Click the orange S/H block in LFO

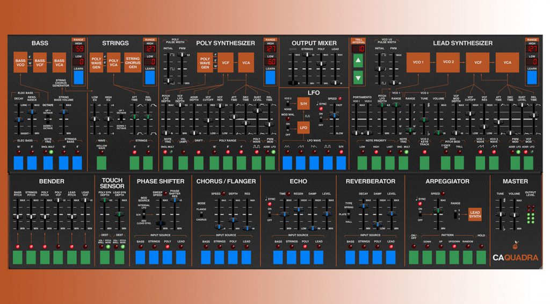click(x=303, y=103)
